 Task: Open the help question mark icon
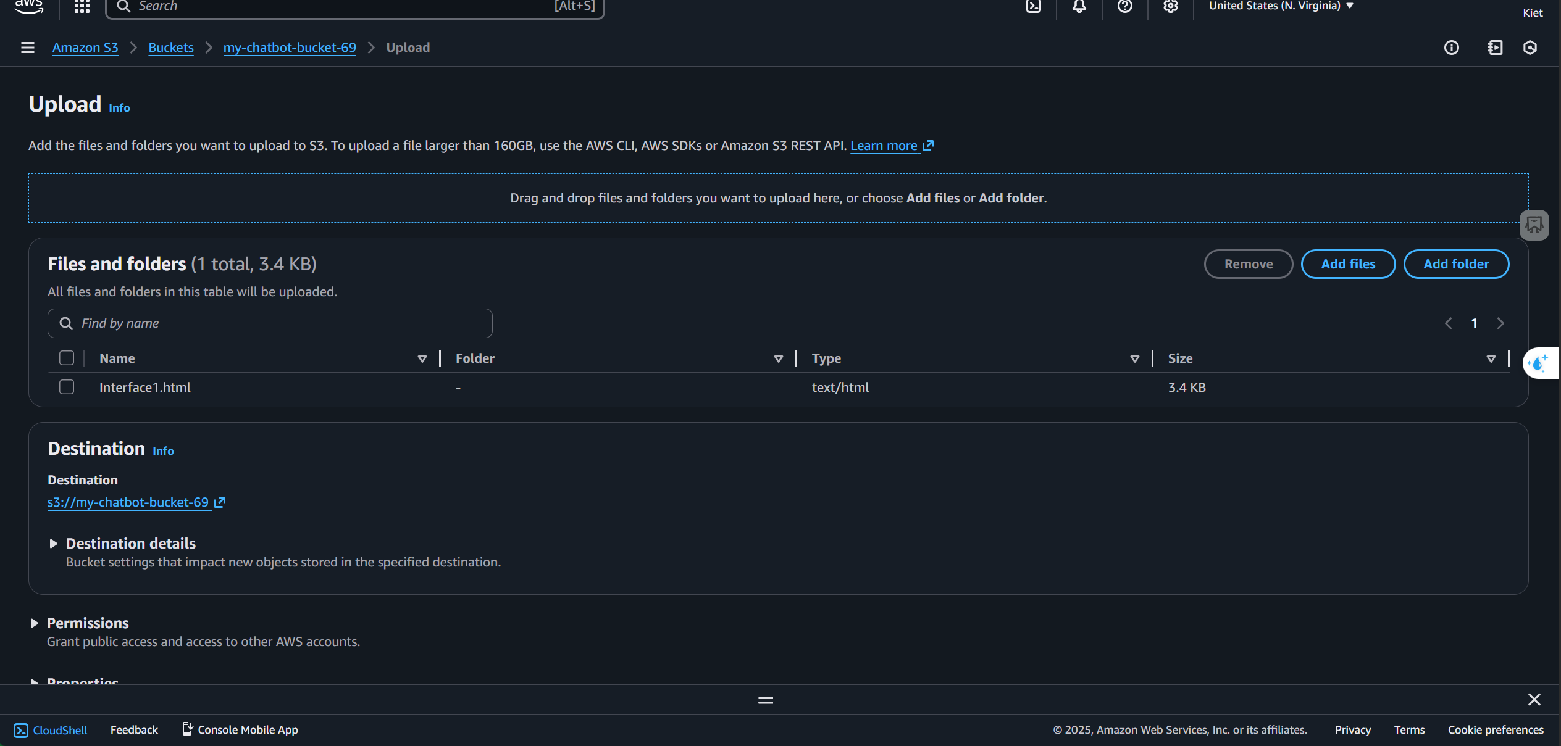coord(1125,7)
